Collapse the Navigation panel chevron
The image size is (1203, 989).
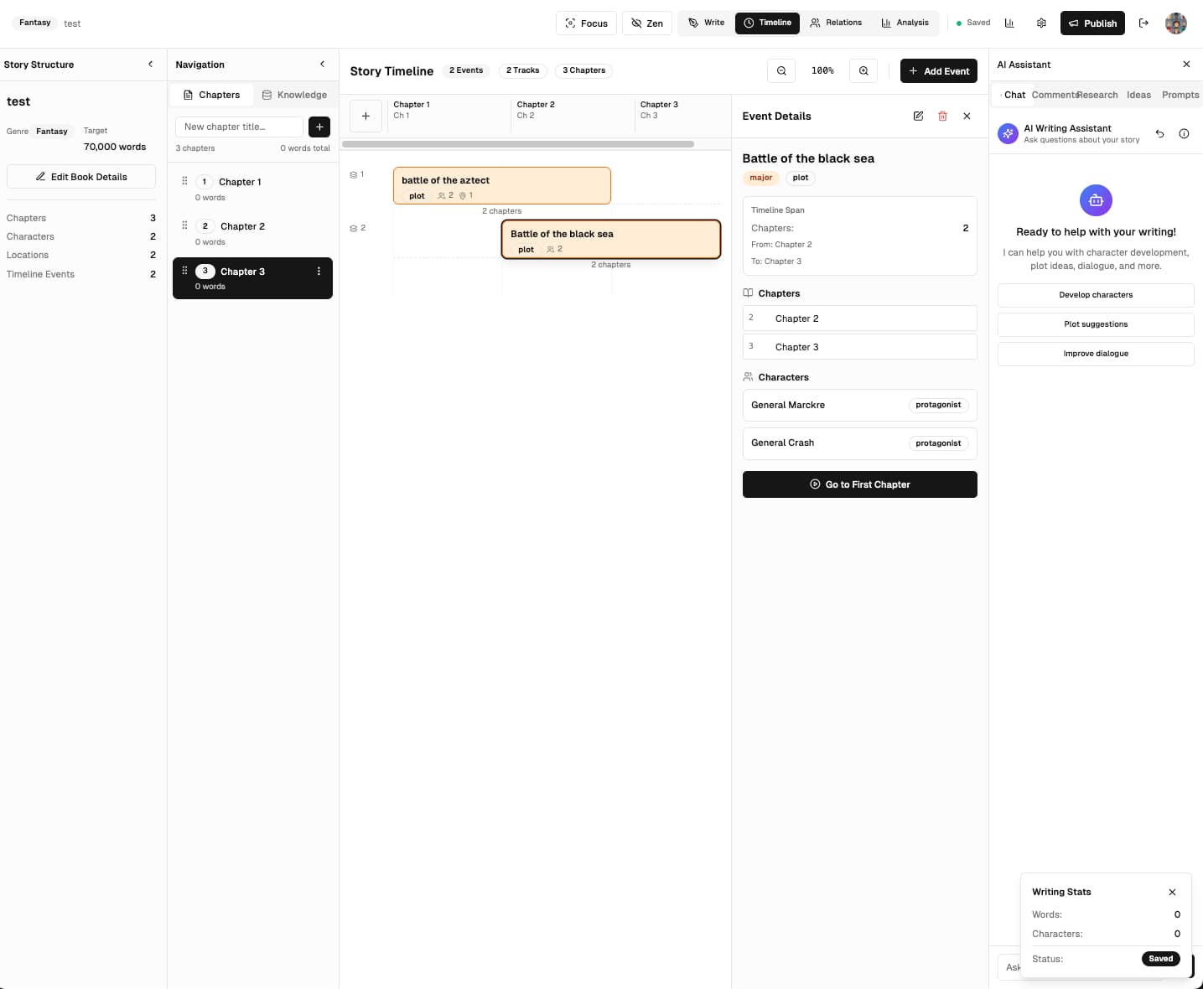tap(322, 65)
